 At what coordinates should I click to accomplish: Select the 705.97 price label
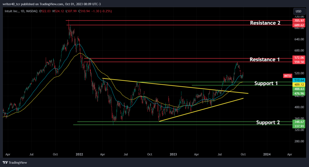click(x=299, y=21)
